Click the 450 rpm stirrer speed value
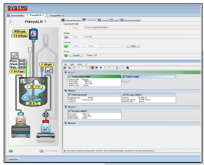 click(x=20, y=31)
